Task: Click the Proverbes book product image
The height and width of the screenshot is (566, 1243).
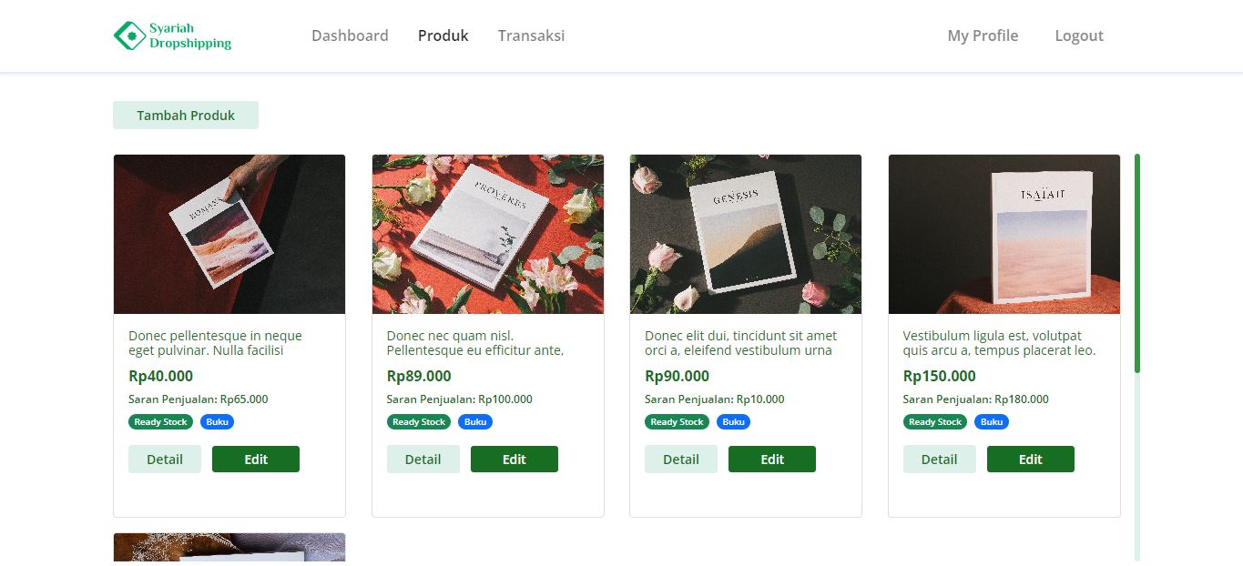Action: 487,233
